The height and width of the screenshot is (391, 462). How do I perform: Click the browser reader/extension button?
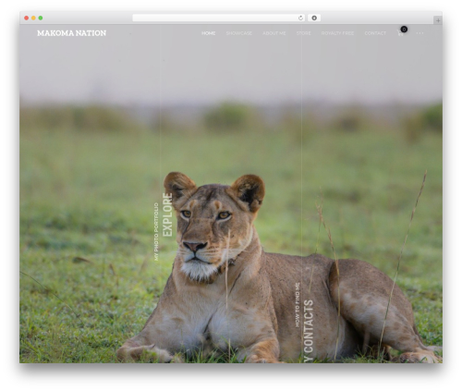coord(314,18)
